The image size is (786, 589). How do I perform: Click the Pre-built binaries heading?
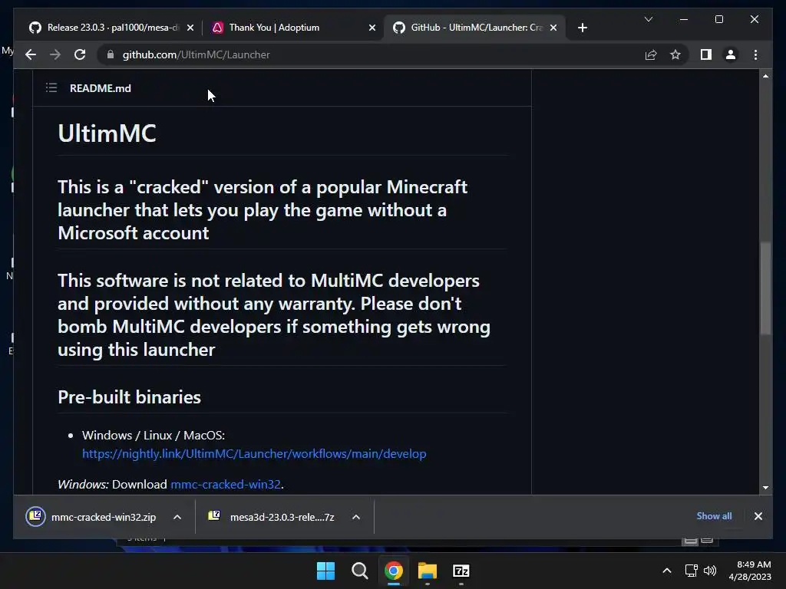pos(129,397)
